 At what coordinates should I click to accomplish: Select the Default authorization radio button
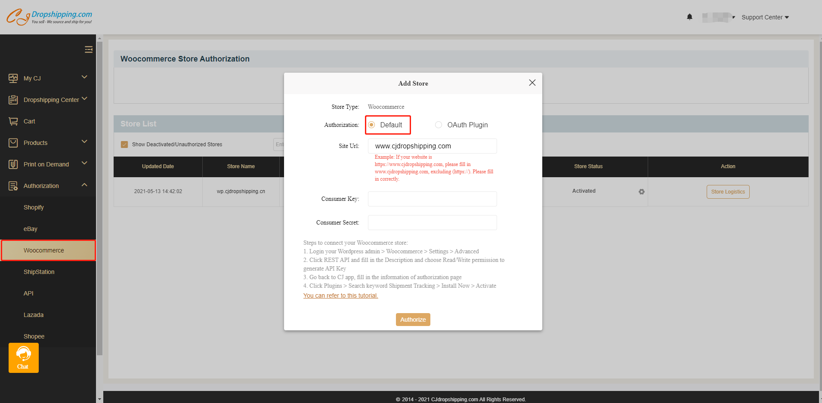pyautogui.click(x=372, y=125)
